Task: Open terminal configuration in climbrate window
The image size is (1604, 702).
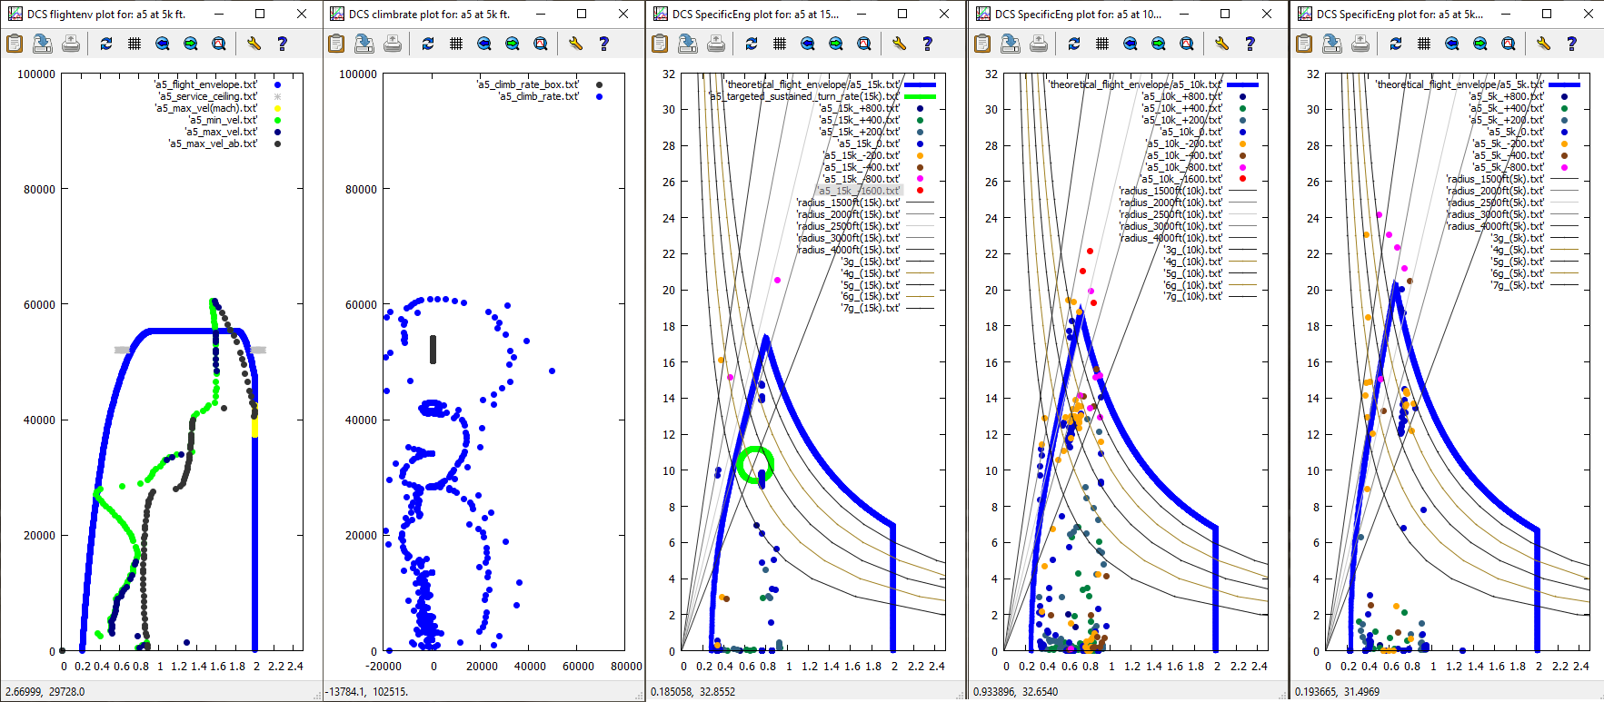Action: [x=575, y=44]
